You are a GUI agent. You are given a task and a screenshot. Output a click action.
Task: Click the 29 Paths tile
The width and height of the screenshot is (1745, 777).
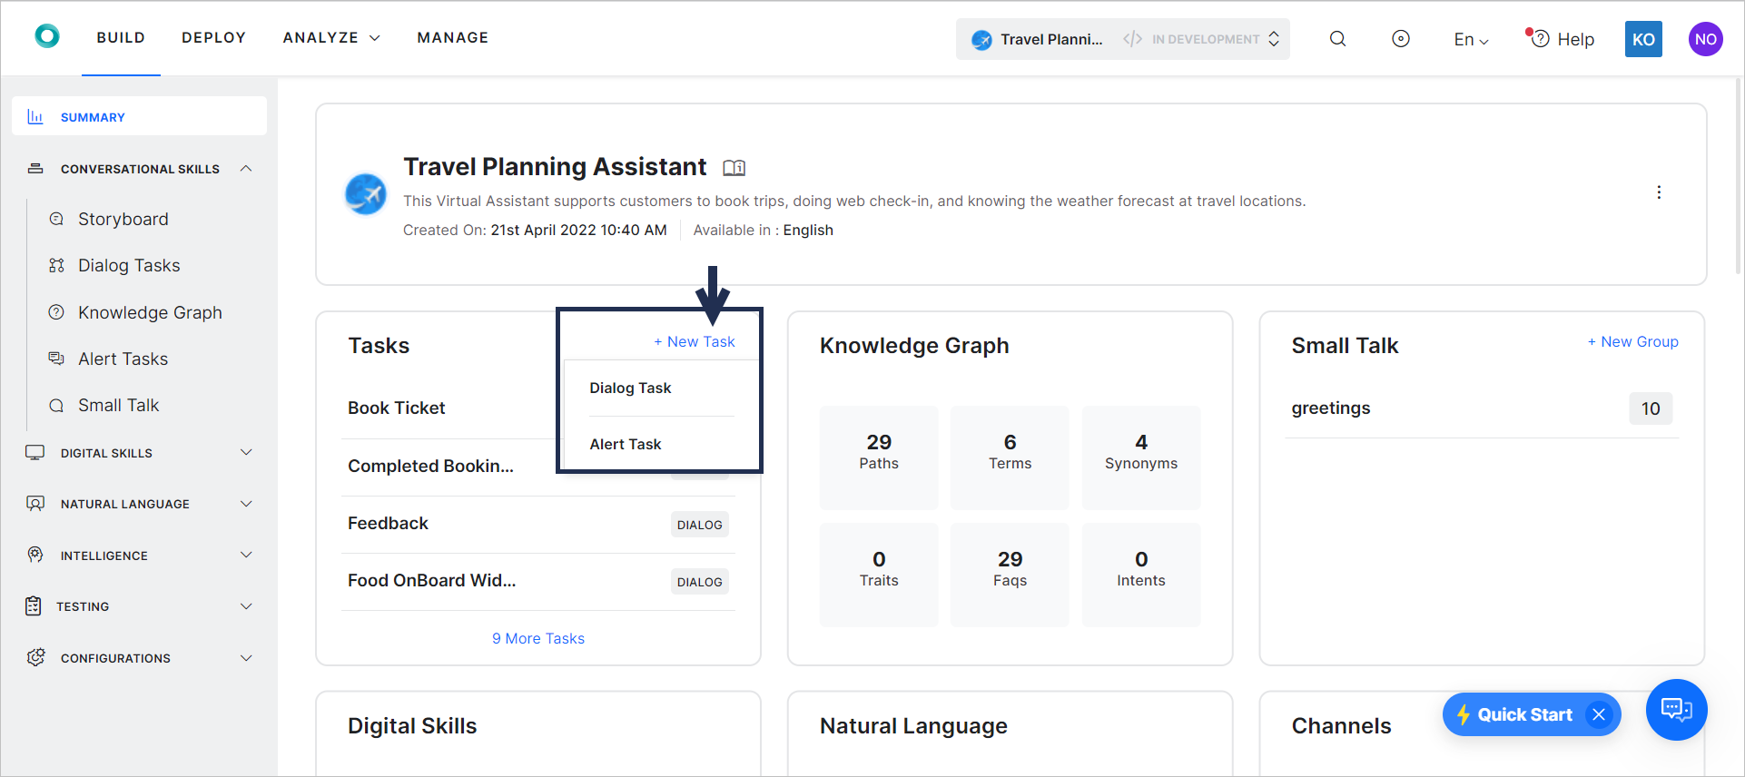(879, 457)
